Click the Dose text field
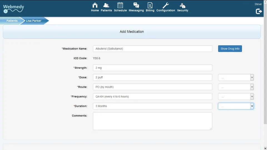 (153, 77)
